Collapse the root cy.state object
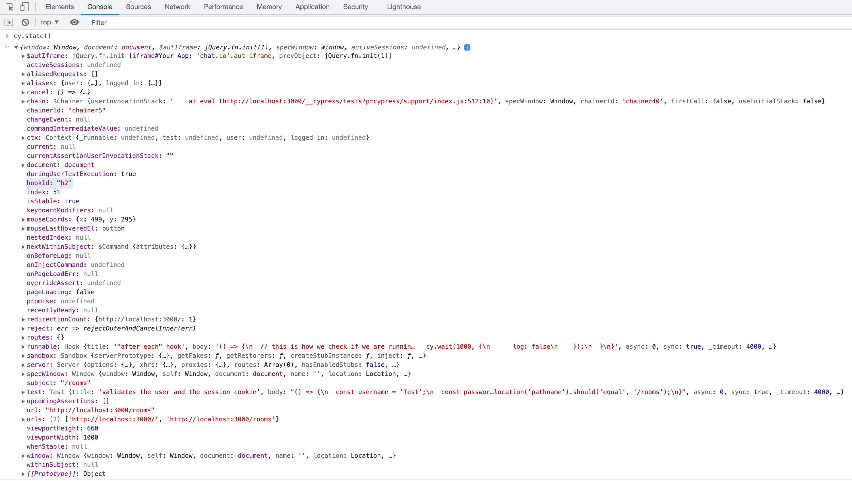The height and width of the screenshot is (481, 852). pyautogui.click(x=16, y=48)
